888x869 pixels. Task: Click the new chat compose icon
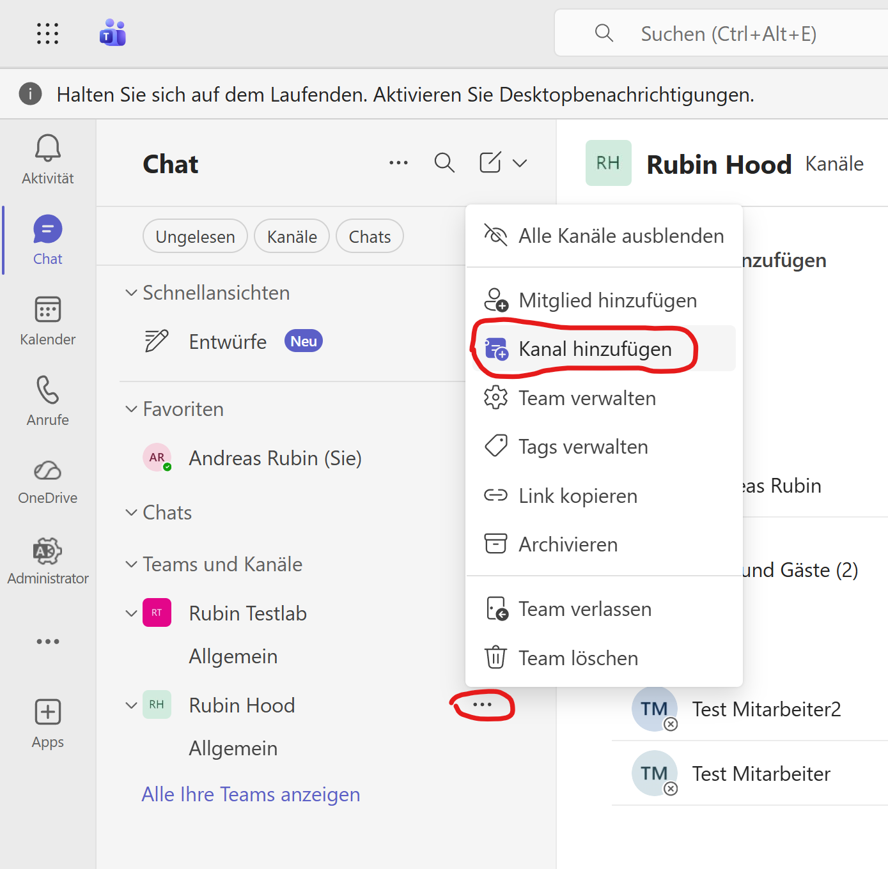point(490,163)
